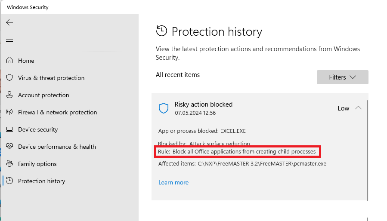Open the Learn more link
The width and height of the screenshot is (387, 221).
[173, 182]
